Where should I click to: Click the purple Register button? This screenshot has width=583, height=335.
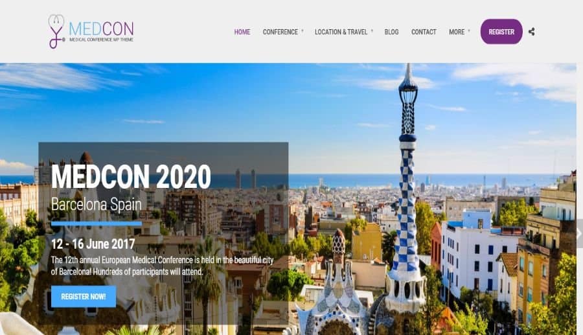pos(501,32)
